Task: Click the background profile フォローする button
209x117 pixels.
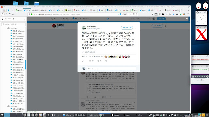Action: [157, 26]
